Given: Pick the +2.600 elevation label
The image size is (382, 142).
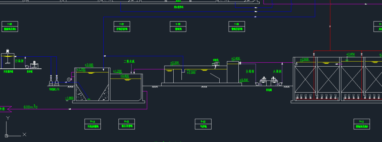Looking at the screenshot, I should tap(304, 59).
